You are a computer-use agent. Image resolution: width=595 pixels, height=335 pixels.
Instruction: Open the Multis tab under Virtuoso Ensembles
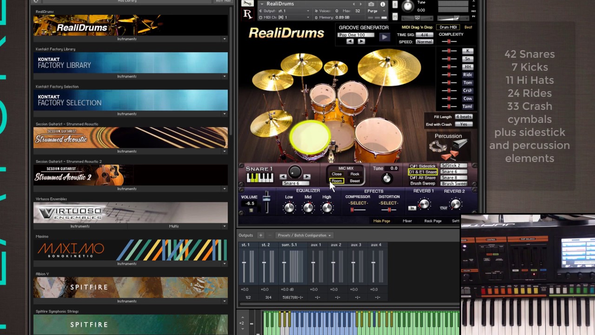point(174,226)
